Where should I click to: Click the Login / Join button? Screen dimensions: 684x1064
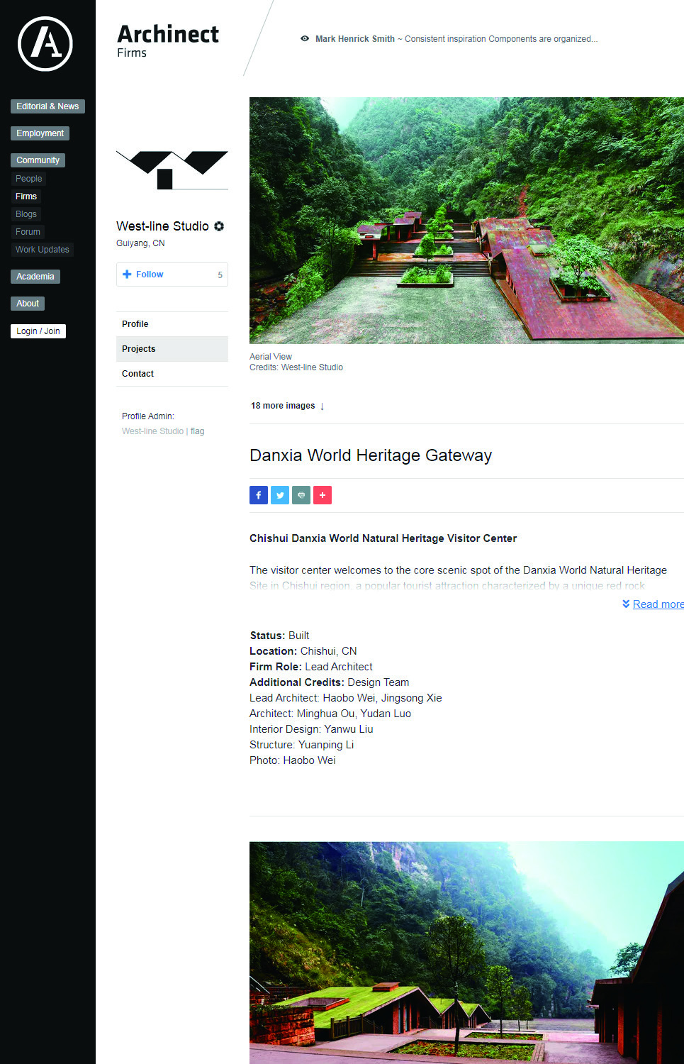pos(38,331)
